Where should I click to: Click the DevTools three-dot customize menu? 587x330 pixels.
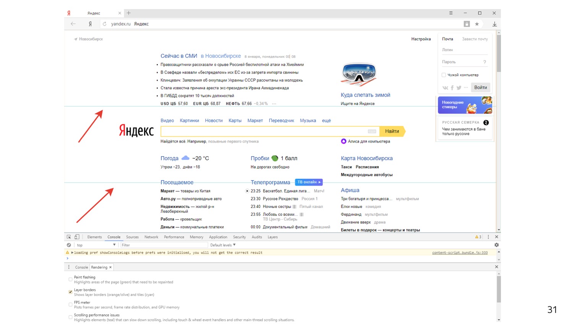488,237
